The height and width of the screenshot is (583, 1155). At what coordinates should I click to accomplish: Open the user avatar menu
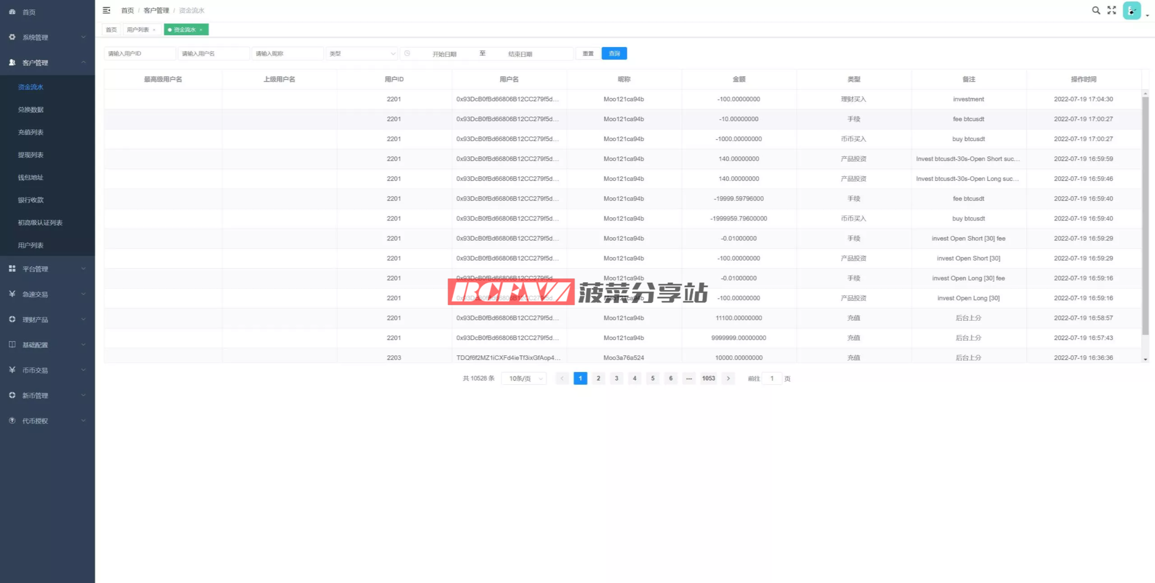1132,11
